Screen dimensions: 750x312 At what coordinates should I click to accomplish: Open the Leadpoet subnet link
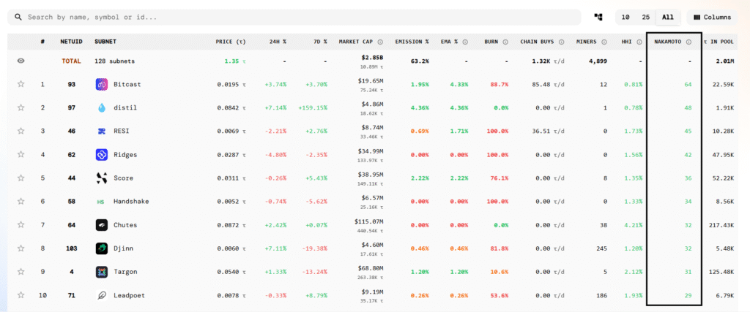[x=130, y=295]
